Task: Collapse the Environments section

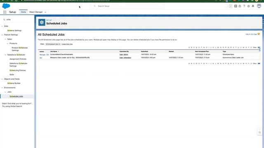Action: coord(2,88)
